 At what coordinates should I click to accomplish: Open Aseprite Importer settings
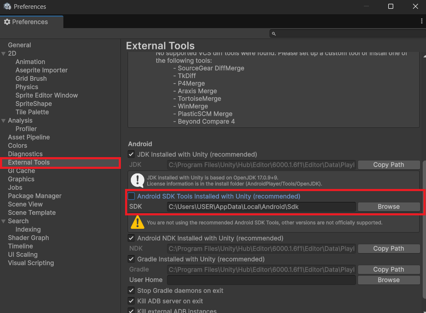(x=41, y=70)
